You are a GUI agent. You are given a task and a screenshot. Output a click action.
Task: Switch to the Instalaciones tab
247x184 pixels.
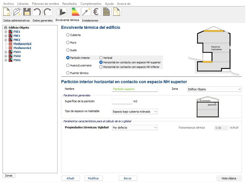point(90,21)
